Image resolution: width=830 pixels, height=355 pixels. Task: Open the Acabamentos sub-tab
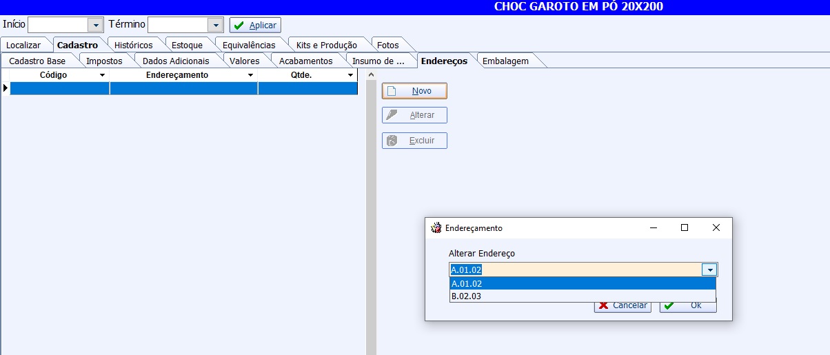(306, 61)
